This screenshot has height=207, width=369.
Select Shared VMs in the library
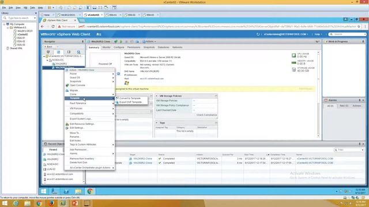(16, 48)
